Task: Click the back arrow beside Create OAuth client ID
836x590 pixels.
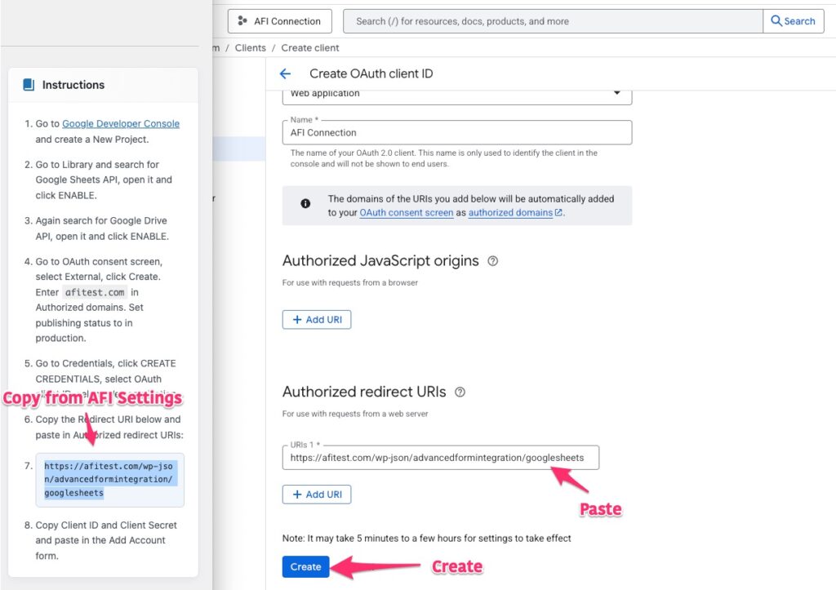Action: (285, 73)
